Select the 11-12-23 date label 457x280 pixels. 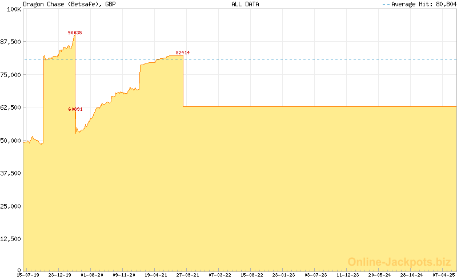click(348, 275)
